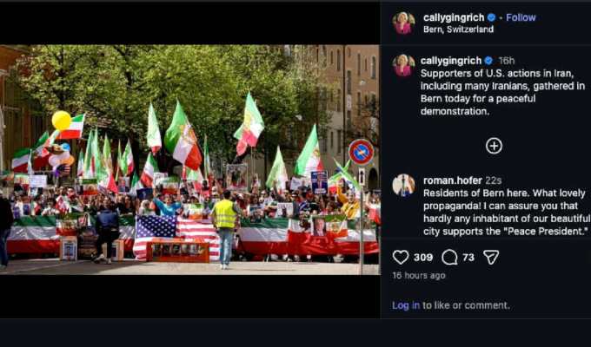Open Bern, Switzerland location link
This screenshot has width=591, height=347.
pyautogui.click(x=458, y=29)
